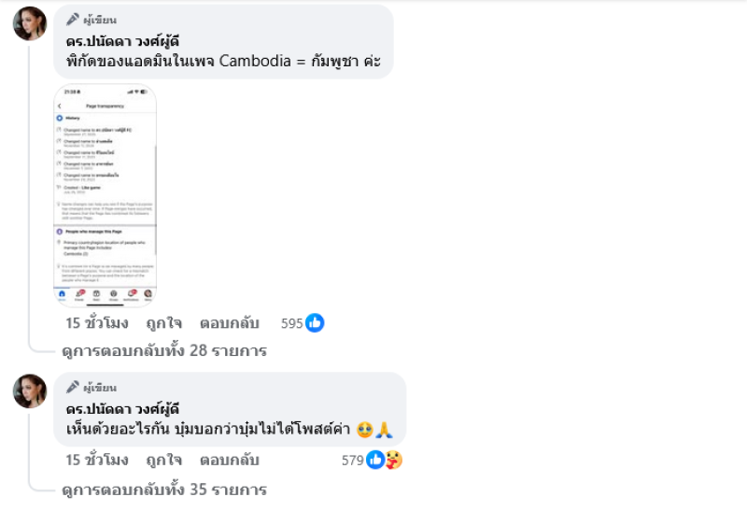Open ดร.ปนัดดา วงศ์ผู้ดี name on second comment
Screen dimensions: 747x511
point(122,409)
